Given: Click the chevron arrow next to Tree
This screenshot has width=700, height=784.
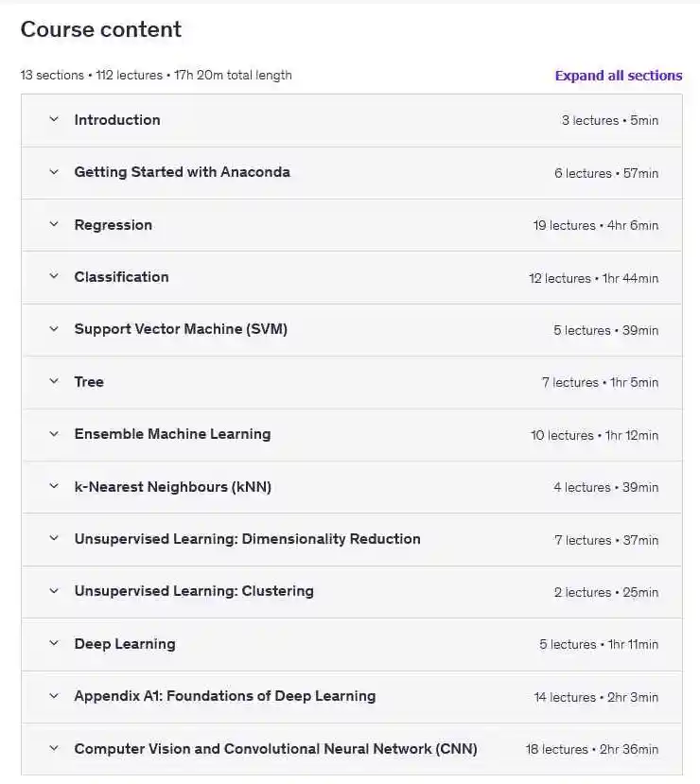Looking at the screenshot, I should click(x=54, y=382).
